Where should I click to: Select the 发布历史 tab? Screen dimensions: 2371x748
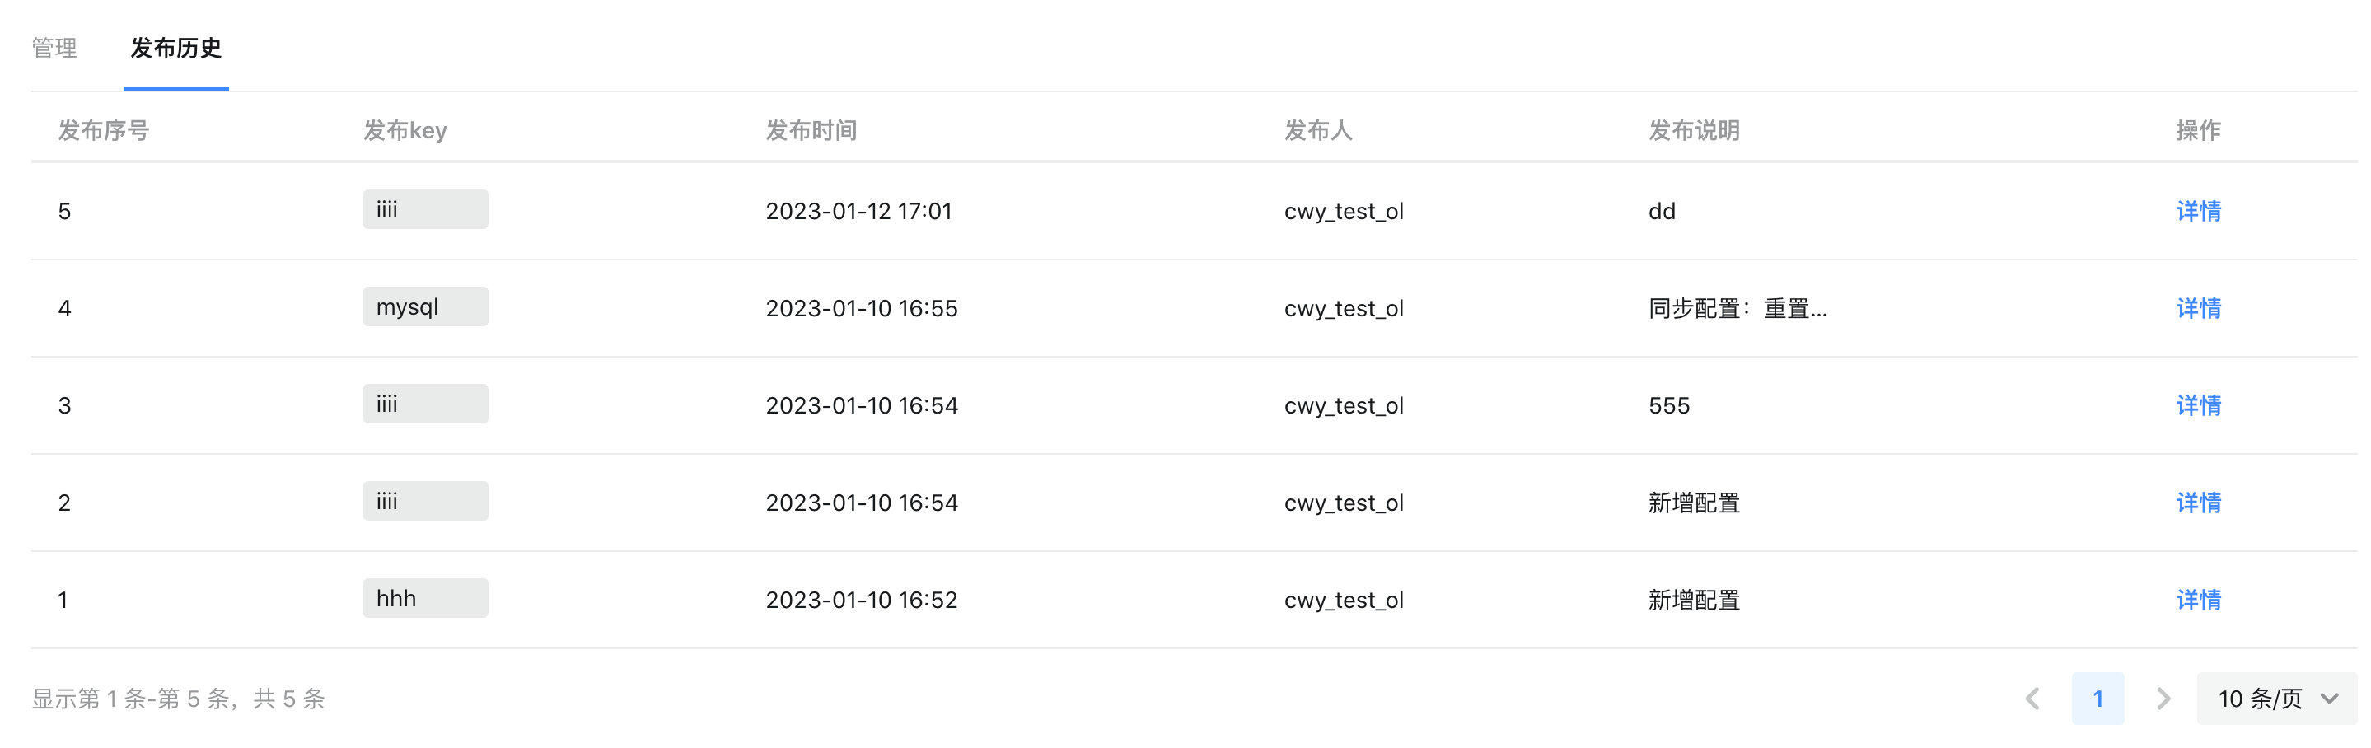click(x=175, y=48)
